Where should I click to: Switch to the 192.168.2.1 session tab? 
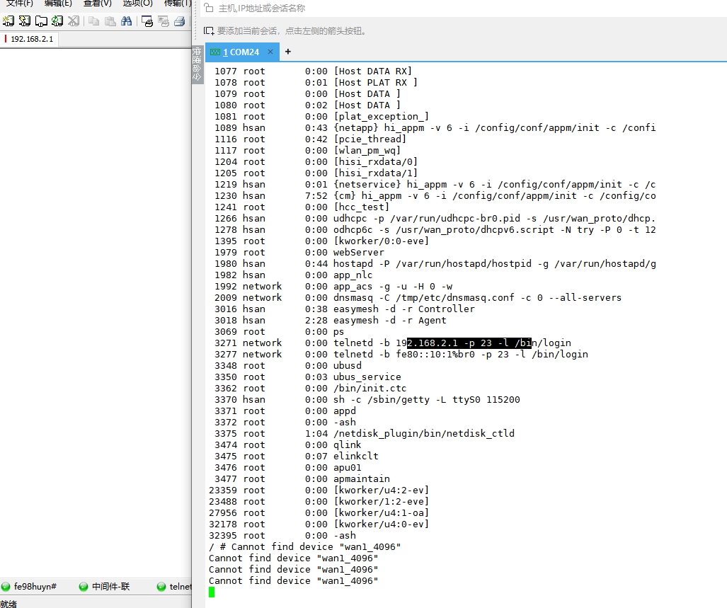point(31,39)
